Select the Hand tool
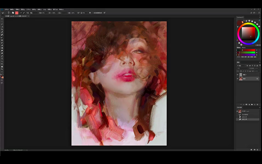This screenshot has height=164, width=262. click(x=2, y=67)
